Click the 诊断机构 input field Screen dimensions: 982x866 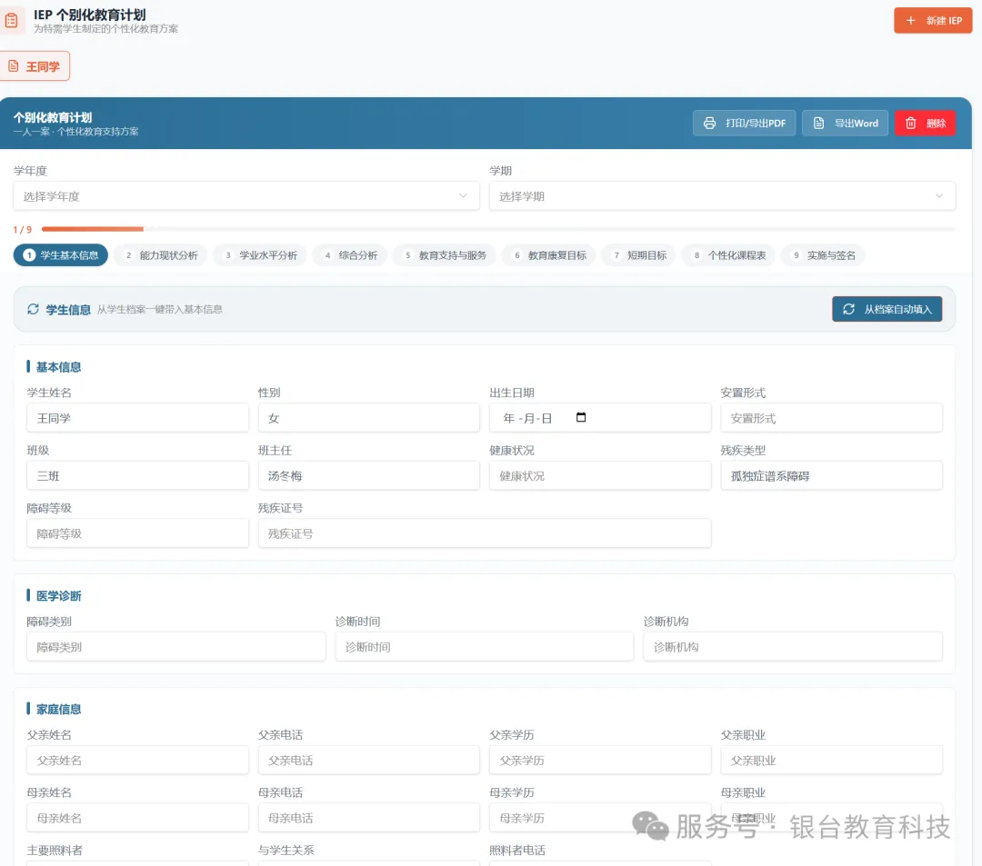pyautogui.click(x=793, y=646)
